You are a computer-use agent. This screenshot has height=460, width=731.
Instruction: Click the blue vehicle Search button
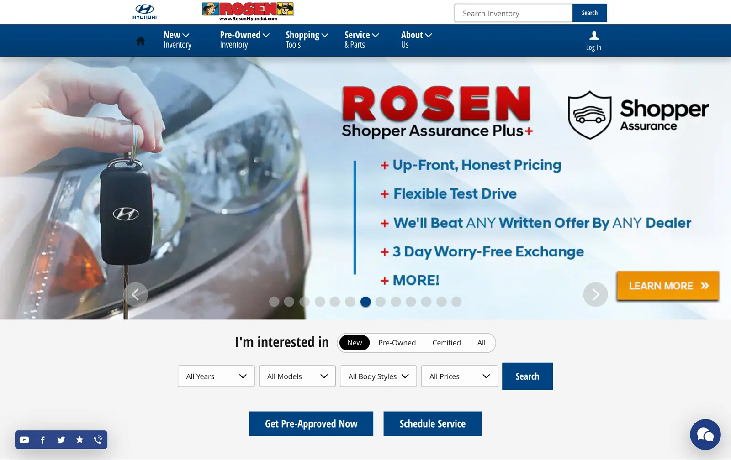click(527, 376)
